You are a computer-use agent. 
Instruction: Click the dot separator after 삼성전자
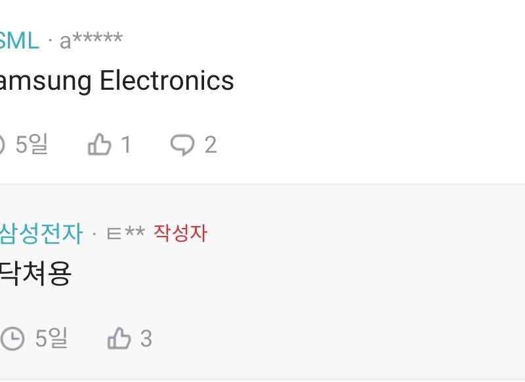coord(94,234)
